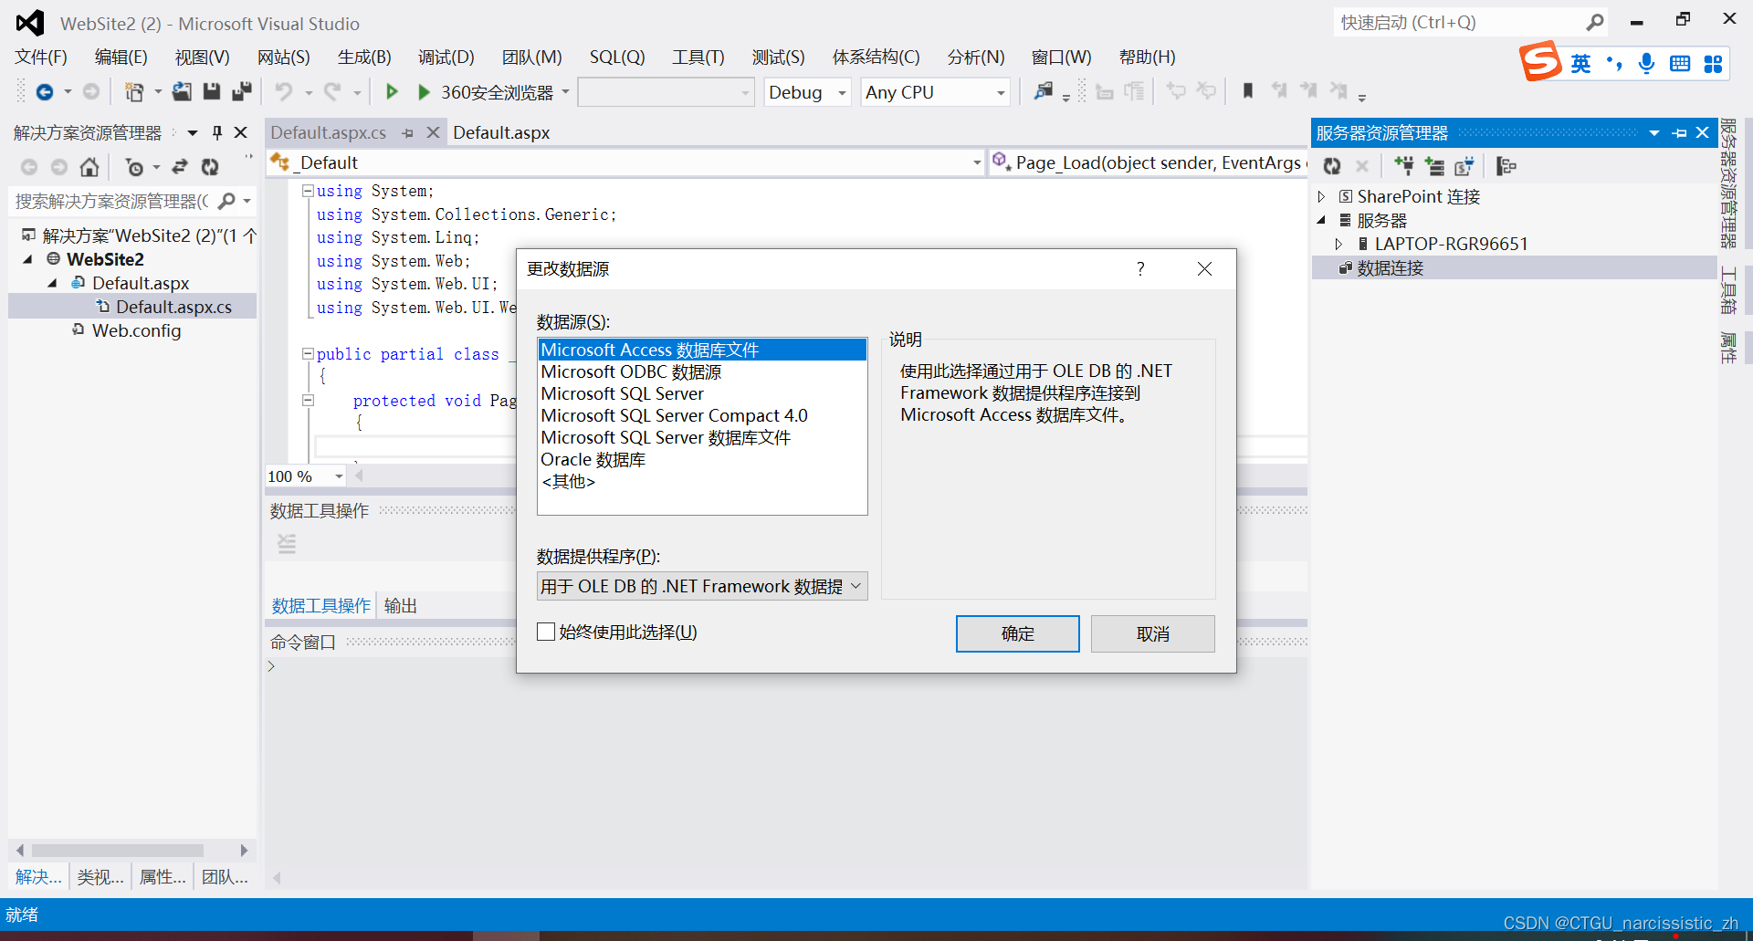Click the last Server Explorer toolbar icon
1753x941 pixels.
coord(1506,166)
